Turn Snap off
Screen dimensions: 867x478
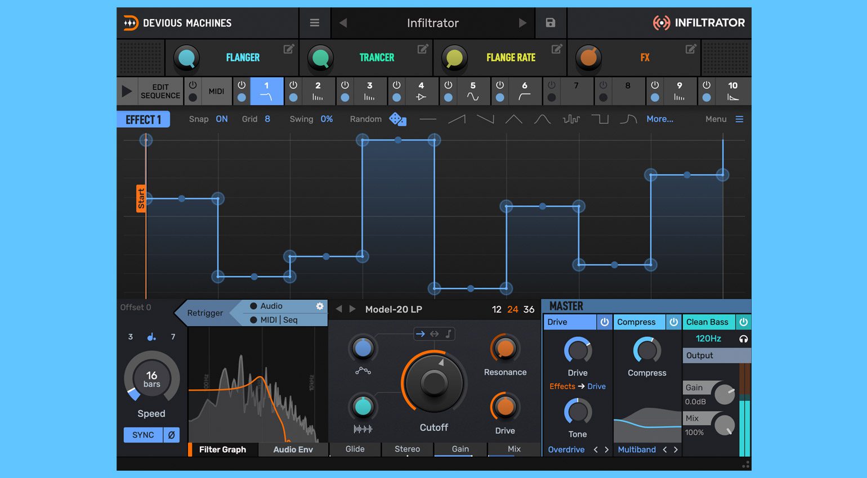pos(221,119)
